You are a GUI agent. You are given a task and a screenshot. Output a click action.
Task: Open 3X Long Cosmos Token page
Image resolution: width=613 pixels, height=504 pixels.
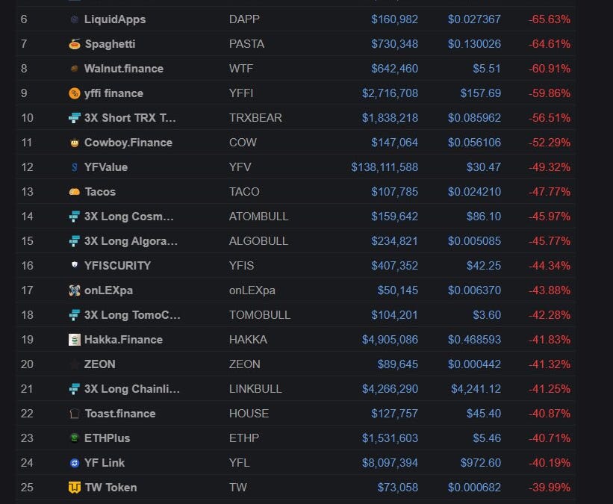[x=129, y=217]
